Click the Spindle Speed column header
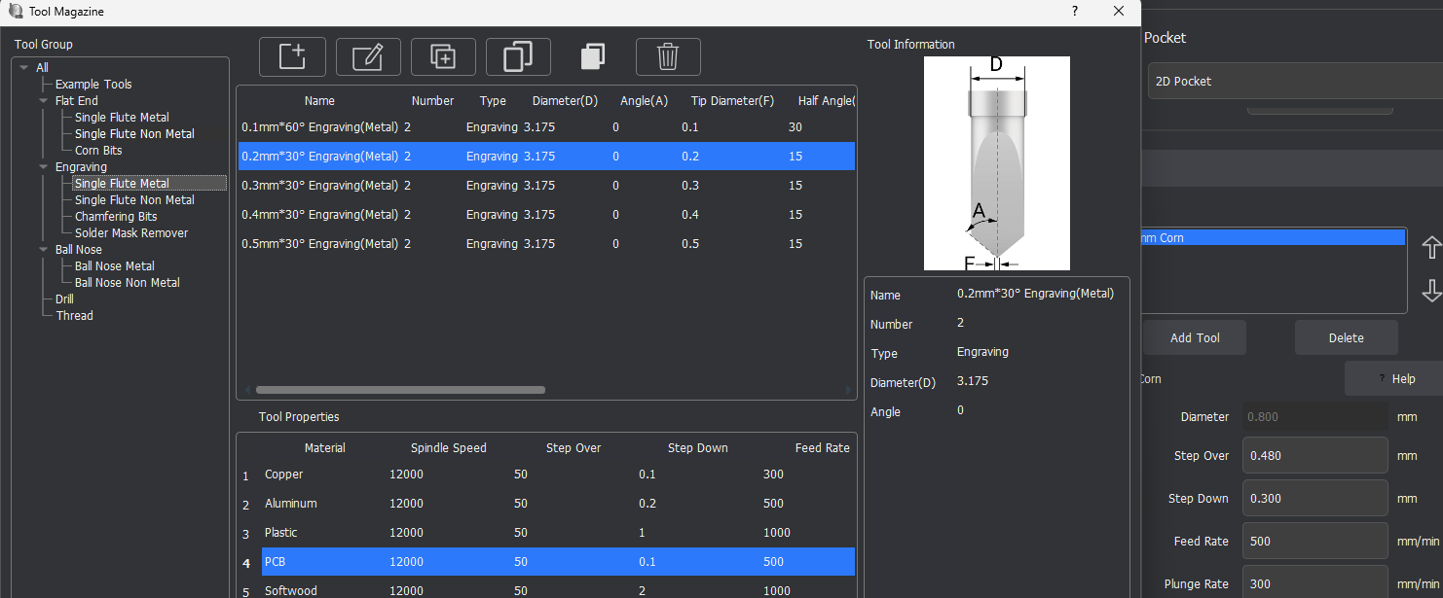 pyautogui.click(x=449, y=448)
